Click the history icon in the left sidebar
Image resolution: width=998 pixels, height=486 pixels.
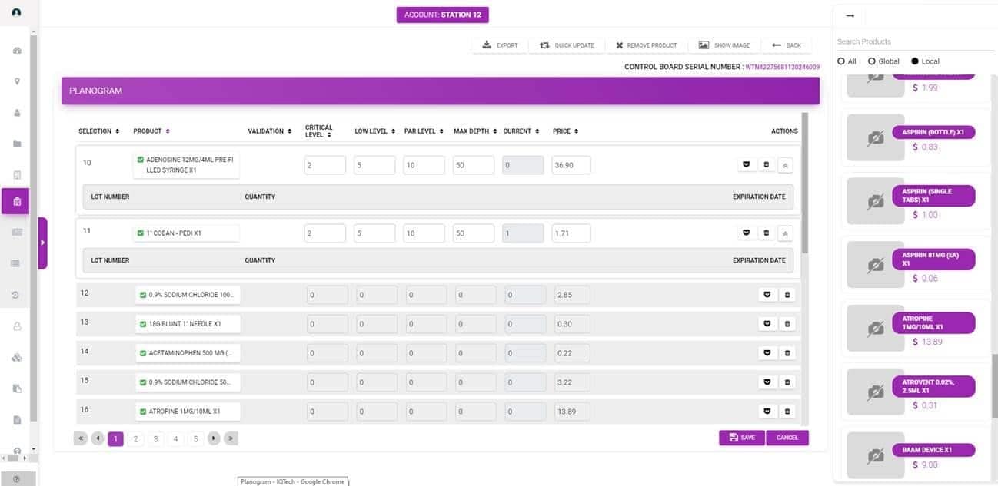pyautogui.click(x=17, y=294)
